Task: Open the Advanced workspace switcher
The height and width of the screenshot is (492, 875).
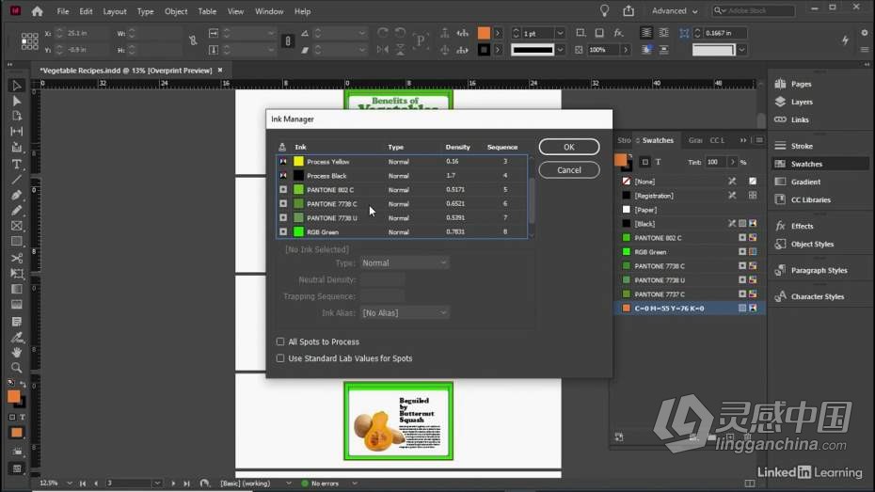Action: coord(674,11)
